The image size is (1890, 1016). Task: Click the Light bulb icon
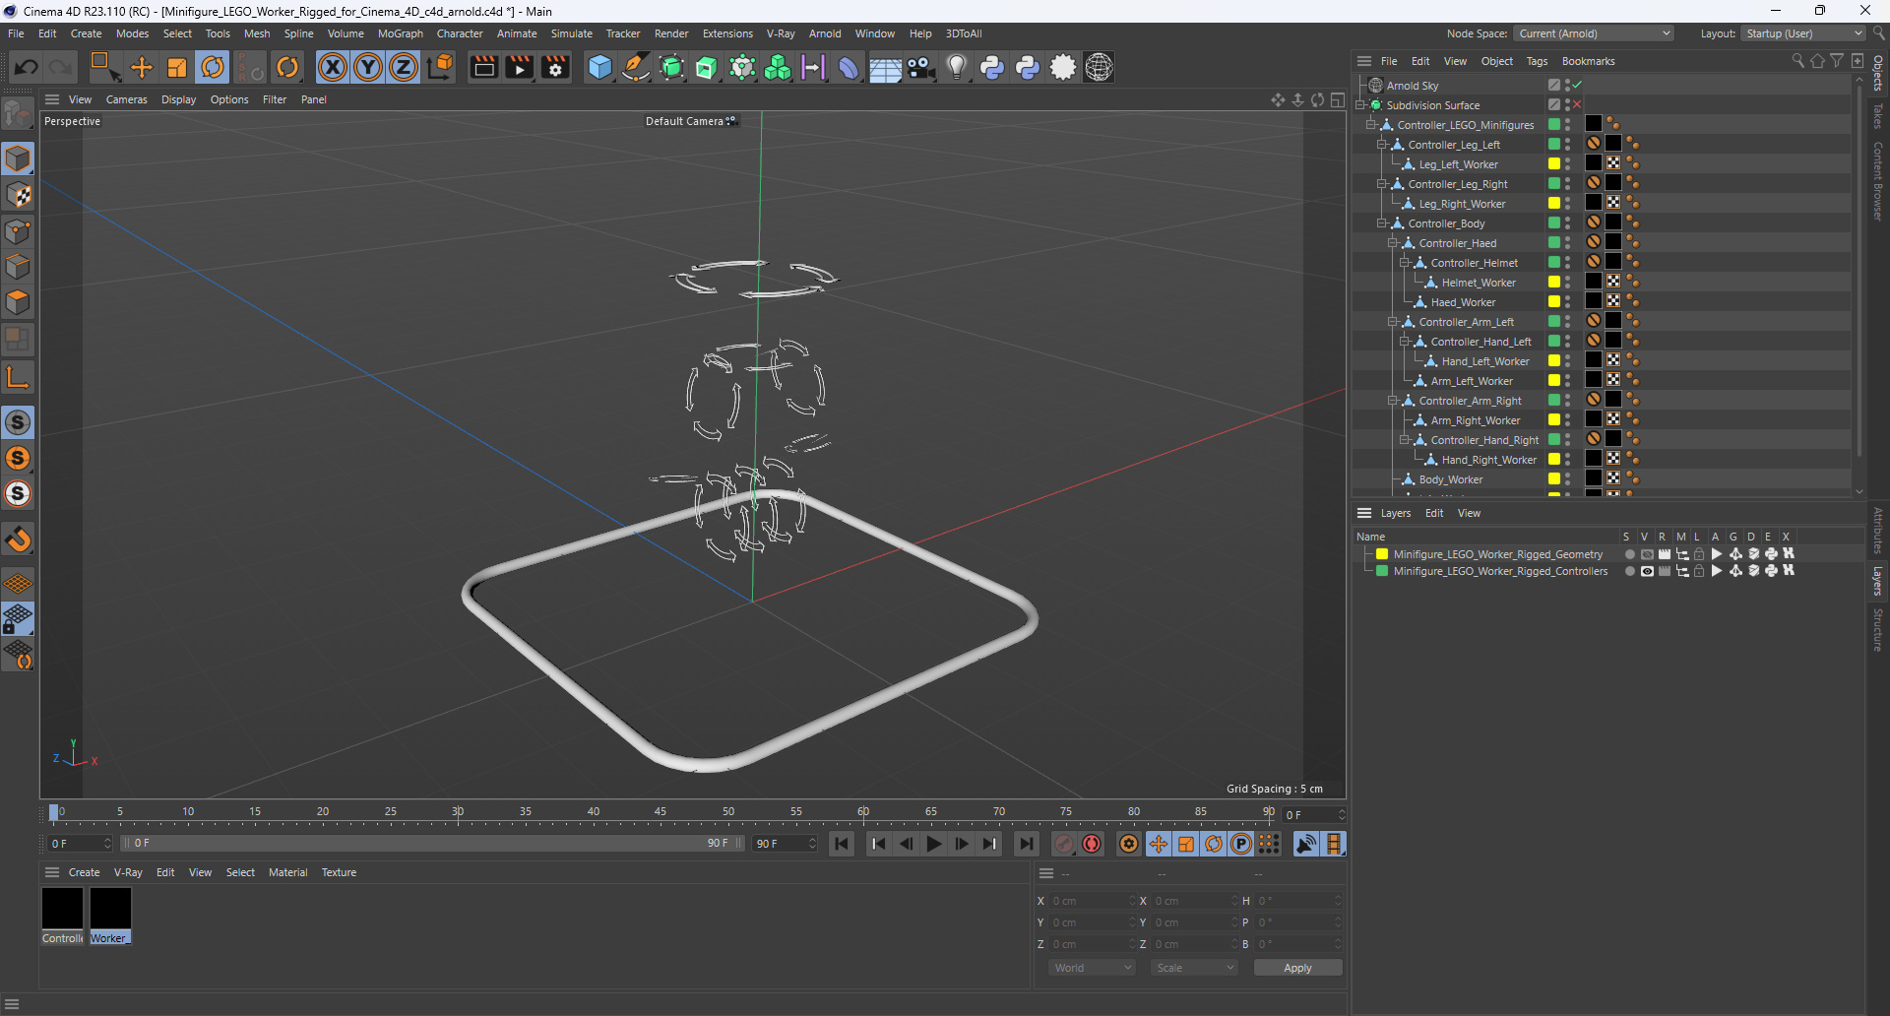coord(956,67)
